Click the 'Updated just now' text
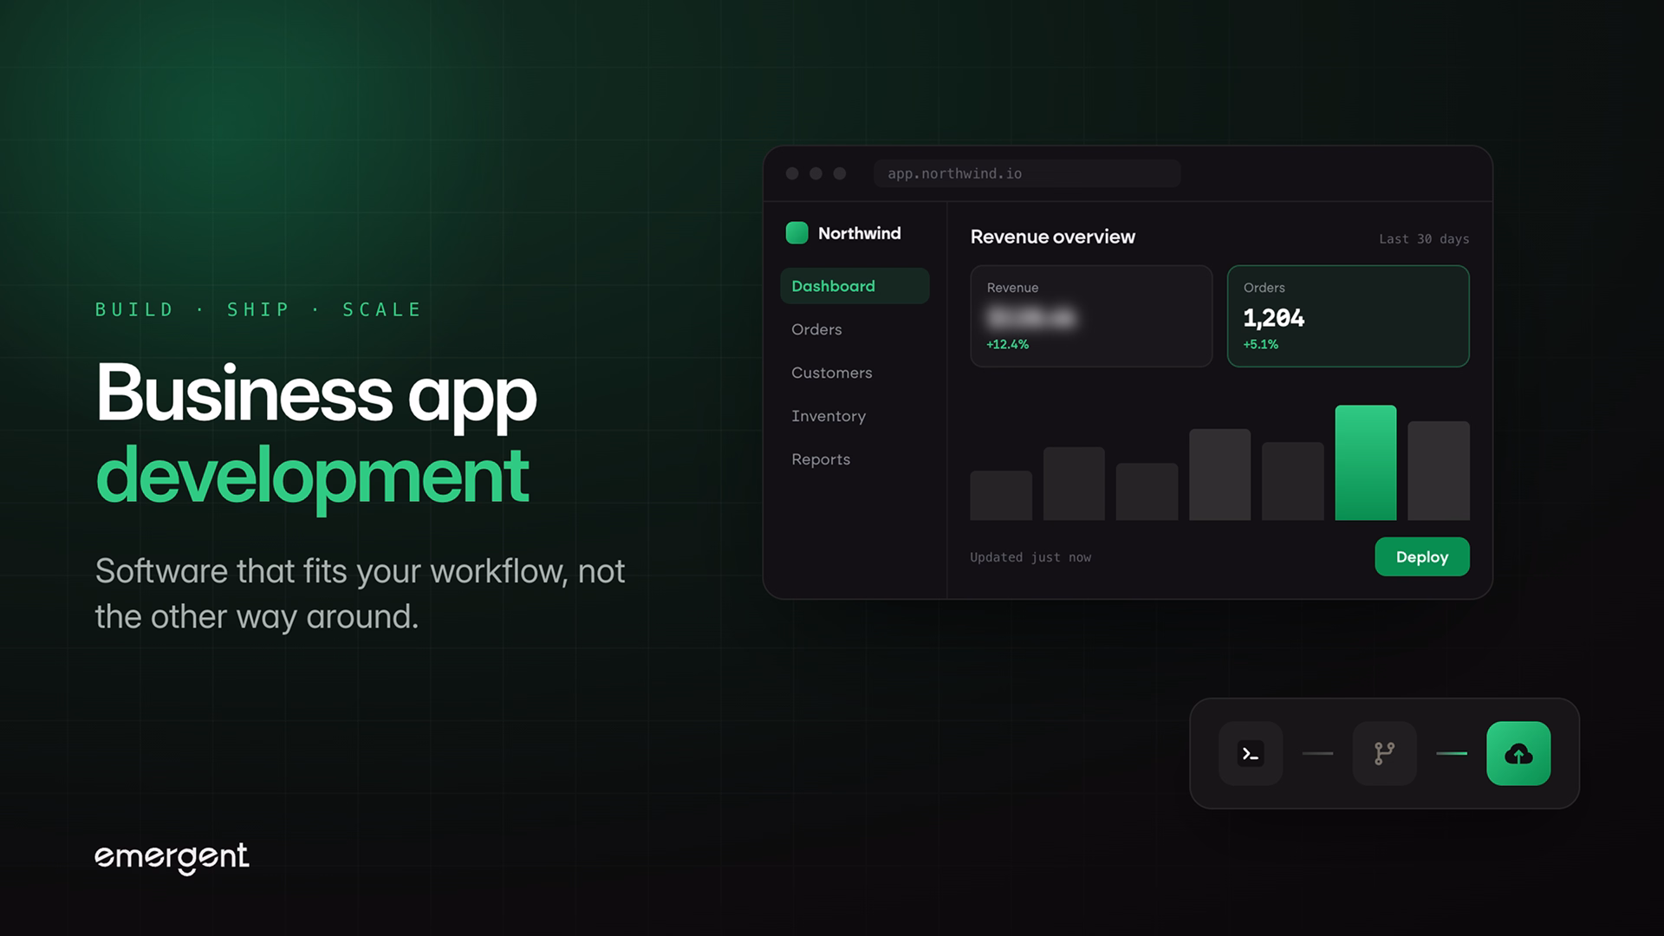 coord(1030,557)
